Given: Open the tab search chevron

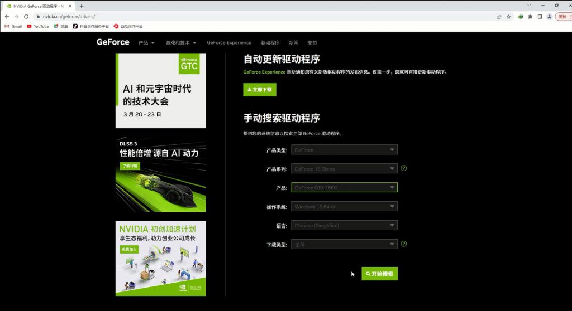Looking at the screenshot, I should [529, 6].
